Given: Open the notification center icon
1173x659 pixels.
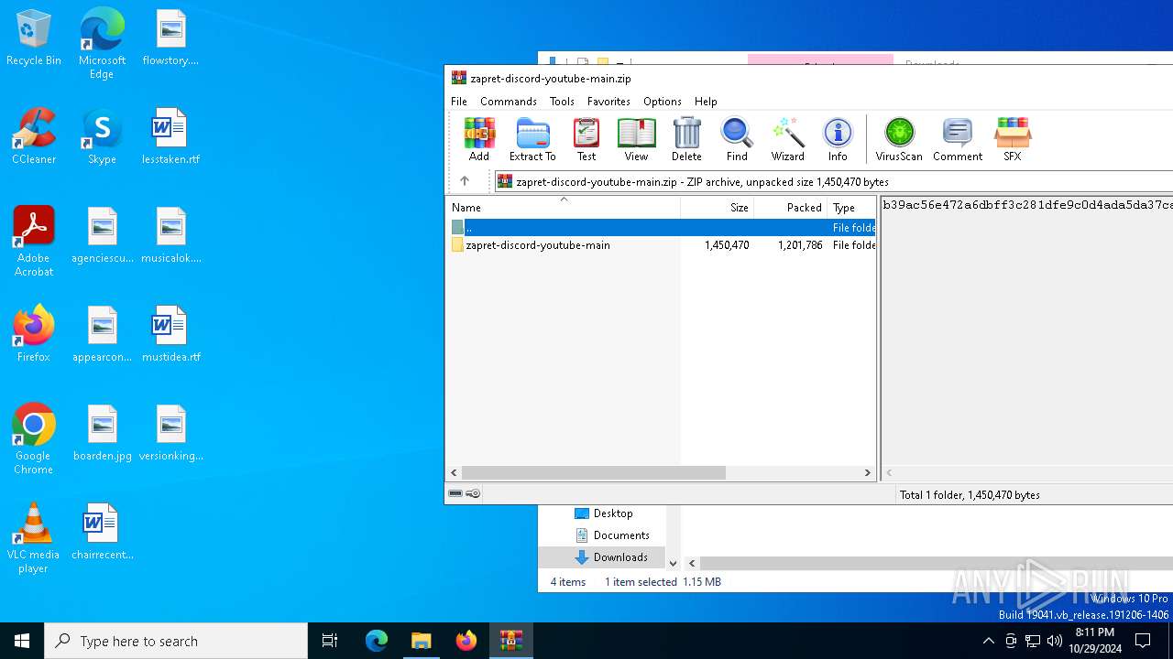Looking at the screenshot, I should pos(1143,641).
